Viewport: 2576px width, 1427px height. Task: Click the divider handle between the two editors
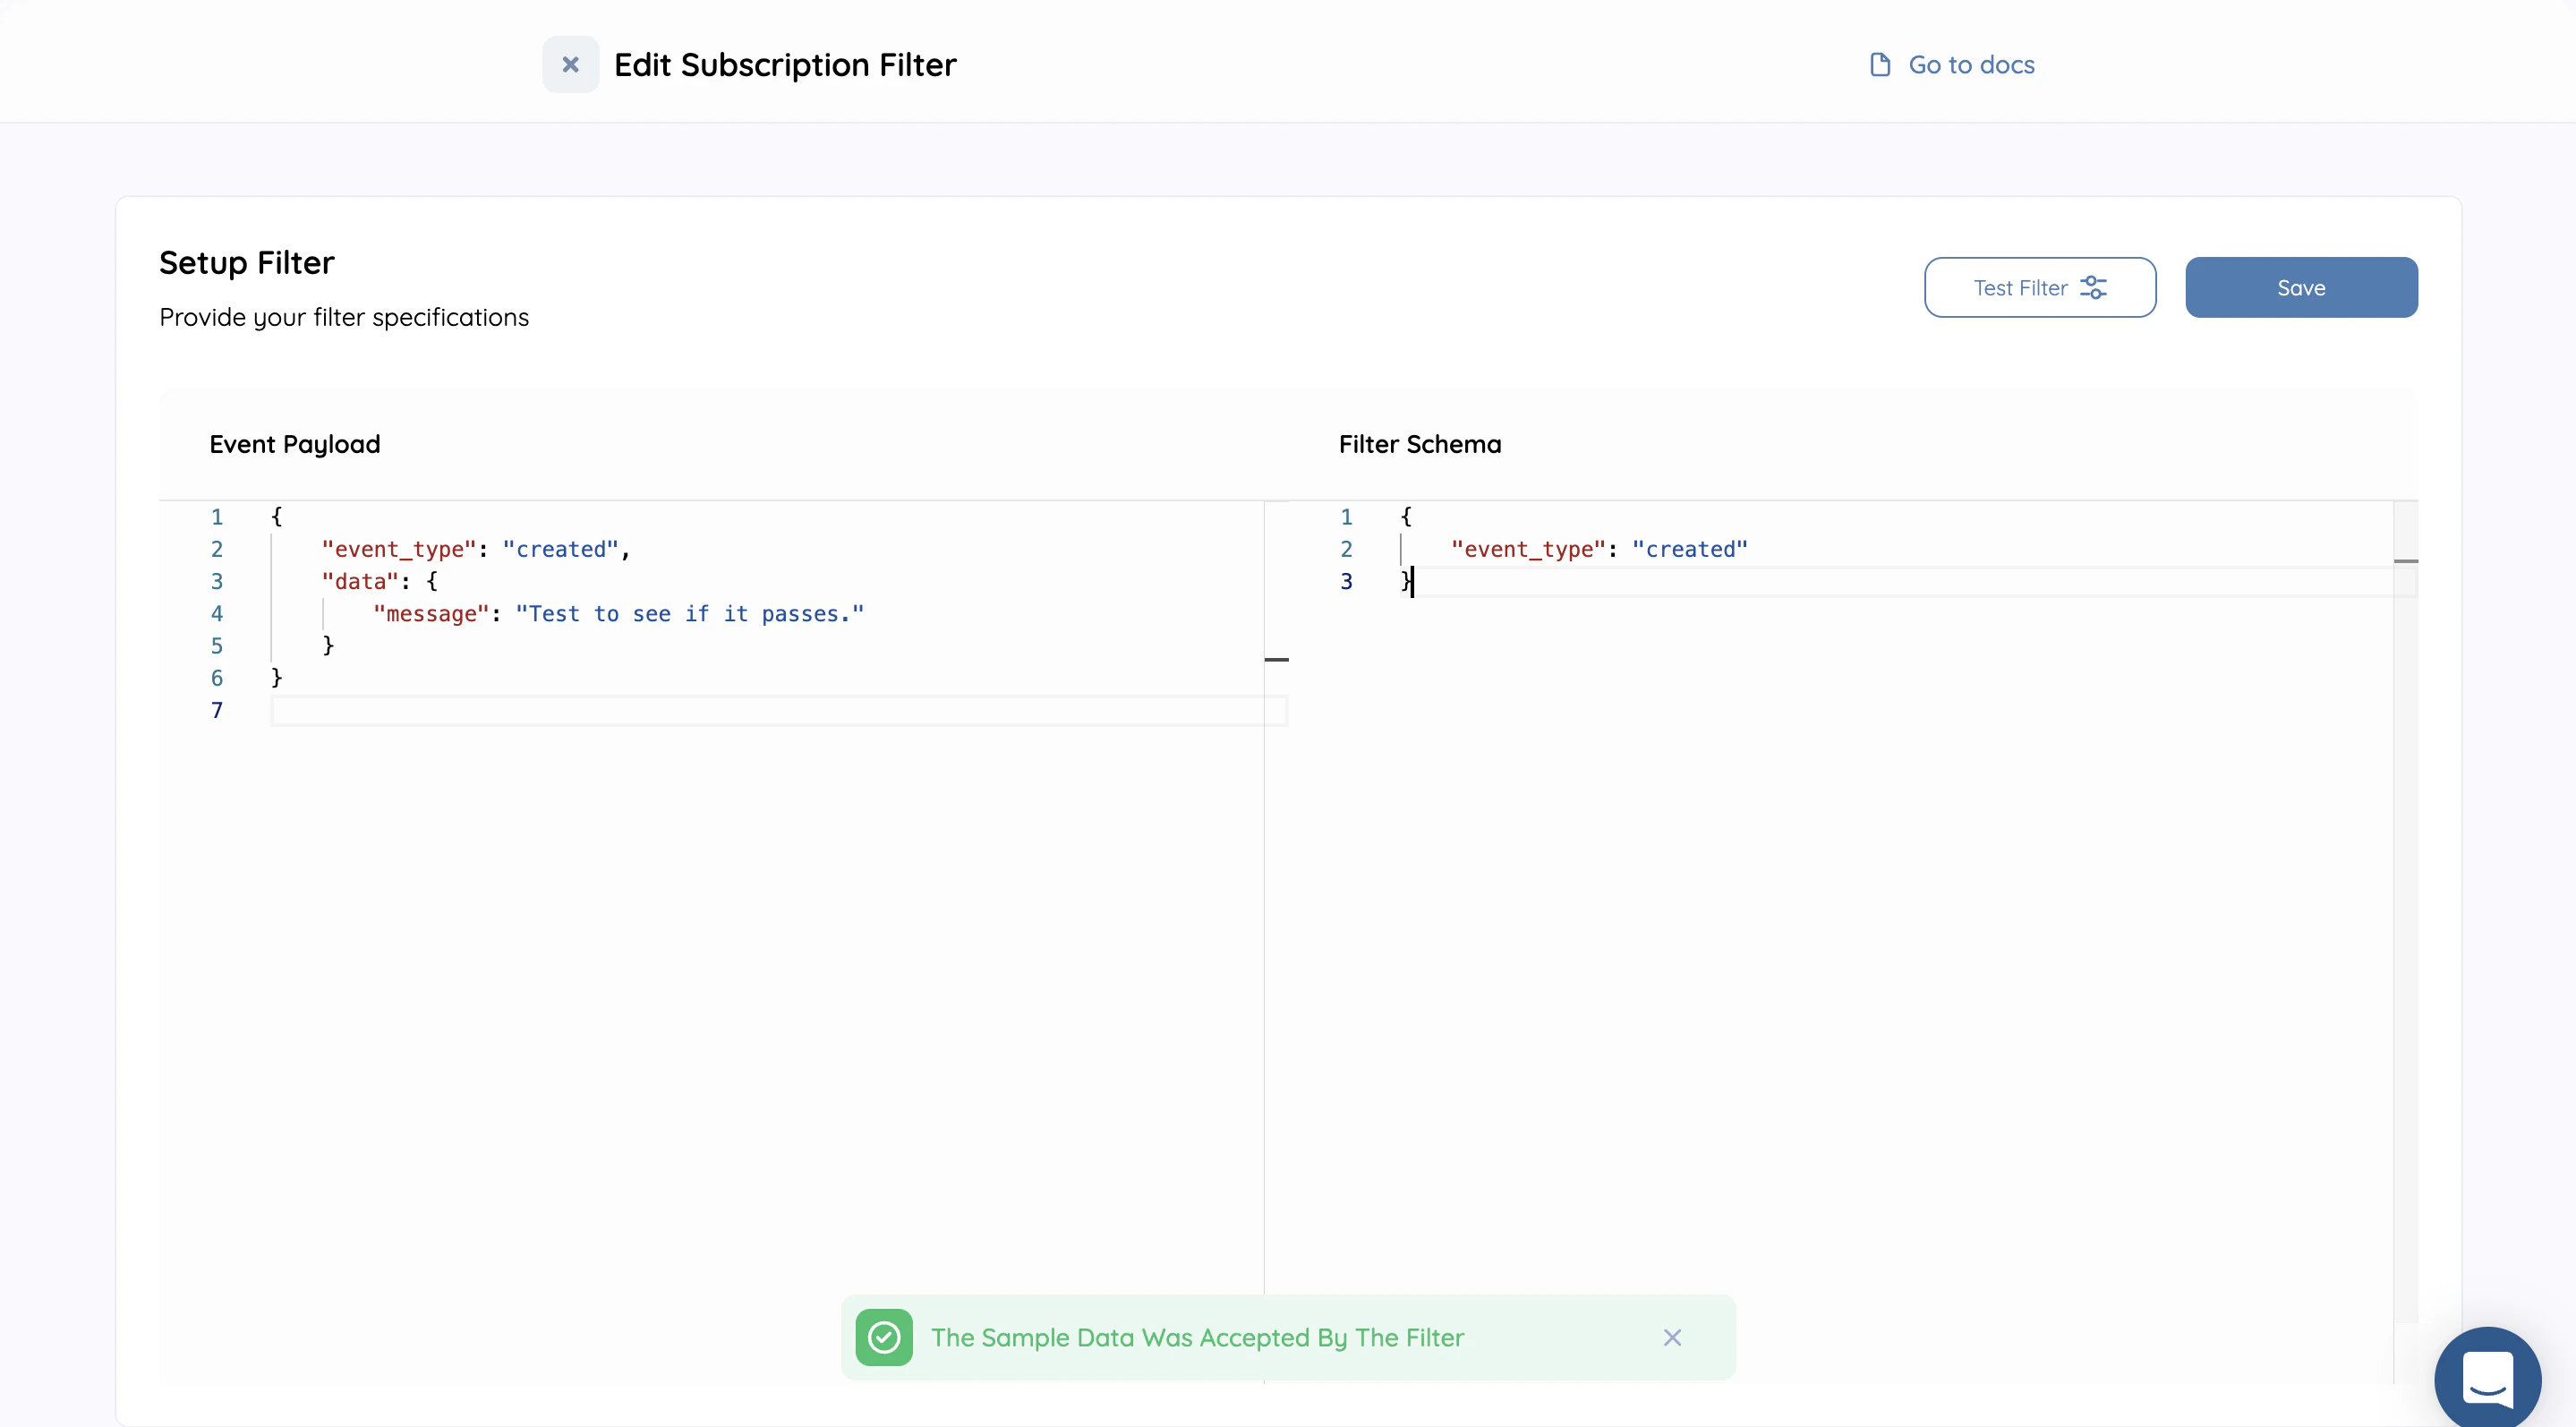pos(1278,659)
